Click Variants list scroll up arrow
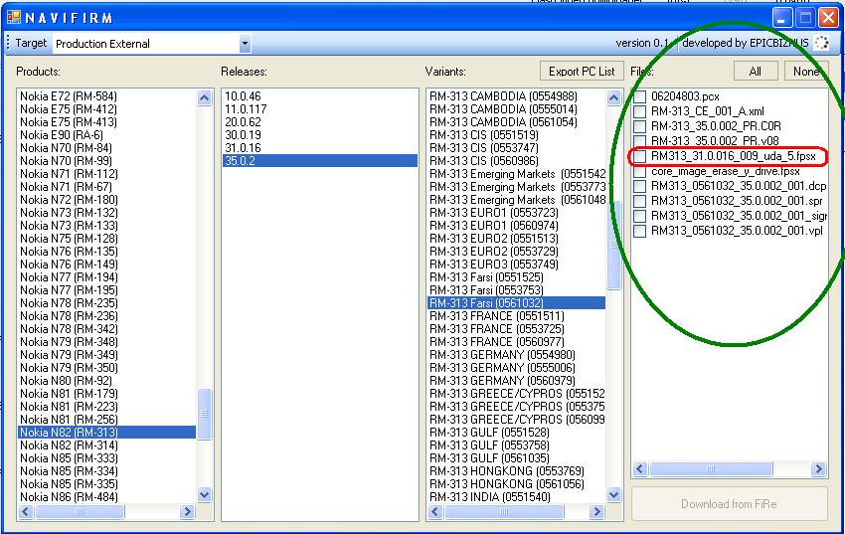Image resolution: width=845 pixels, height=534 pixels. [613, 98]
